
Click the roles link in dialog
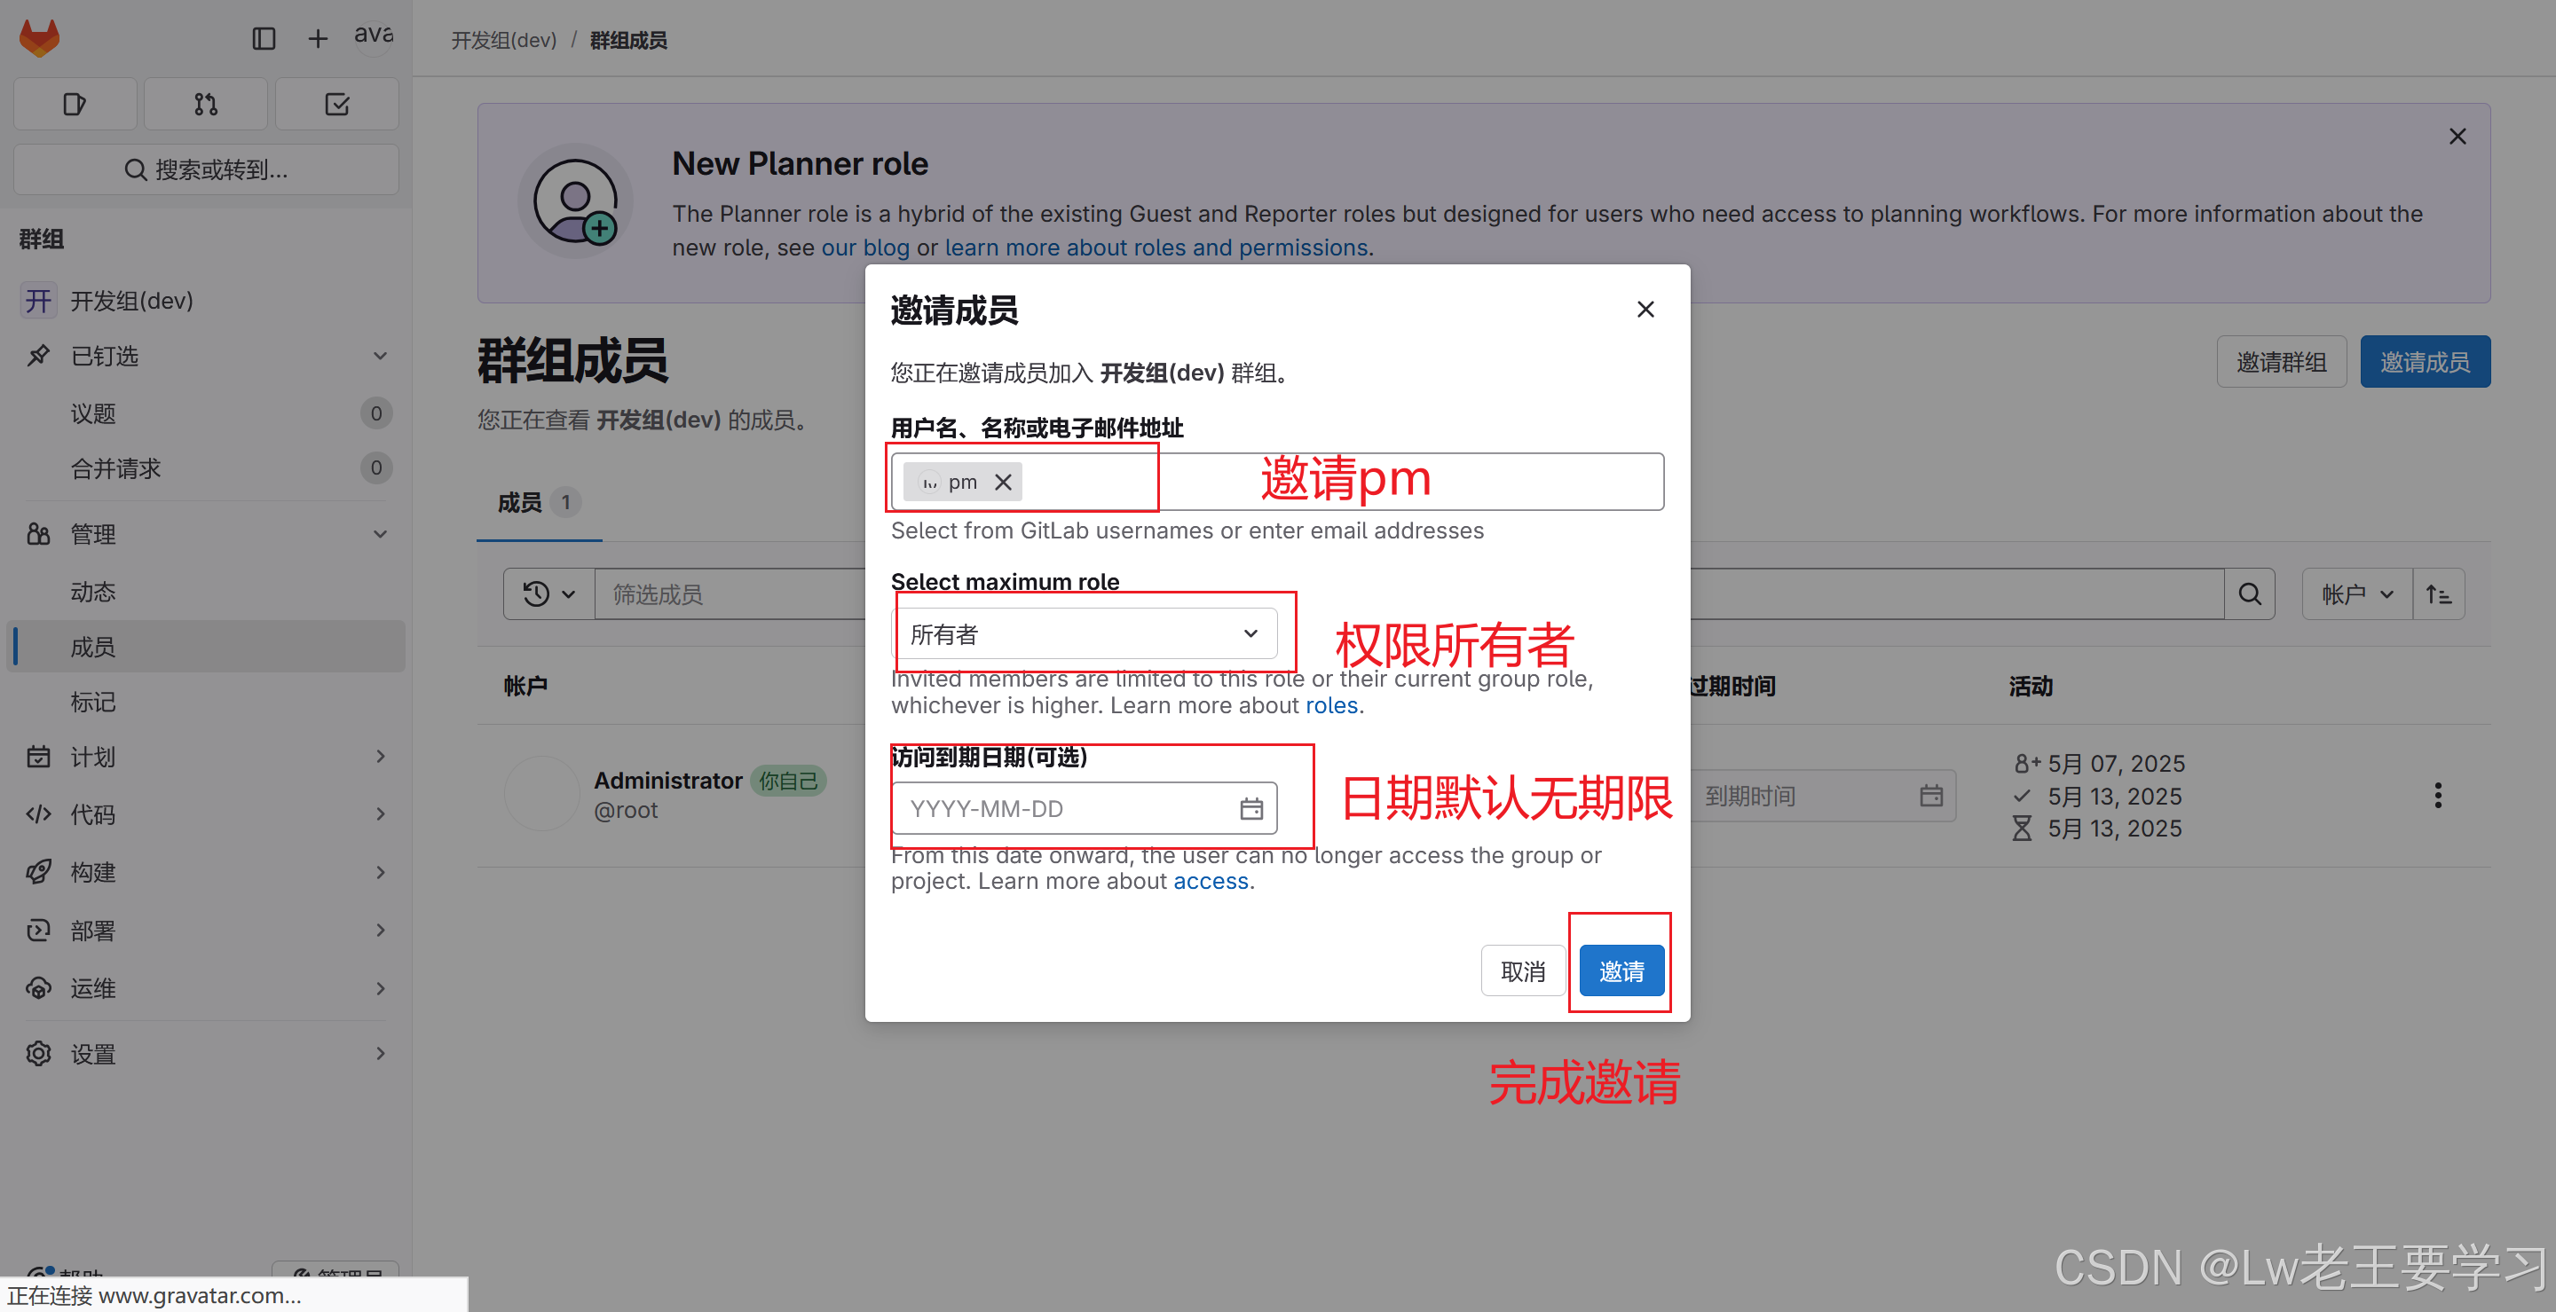pos(1330,705)
